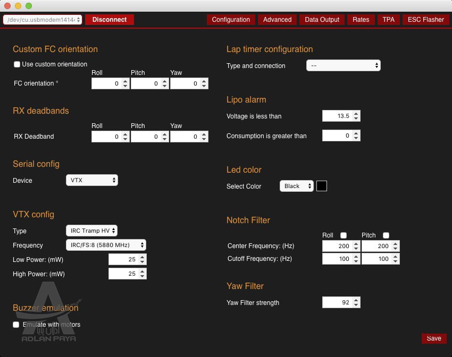This screenshot has height=357, width=452.
Task: Enable the Notch Filter Roll checkbox
Action: (x=344, y=235)
